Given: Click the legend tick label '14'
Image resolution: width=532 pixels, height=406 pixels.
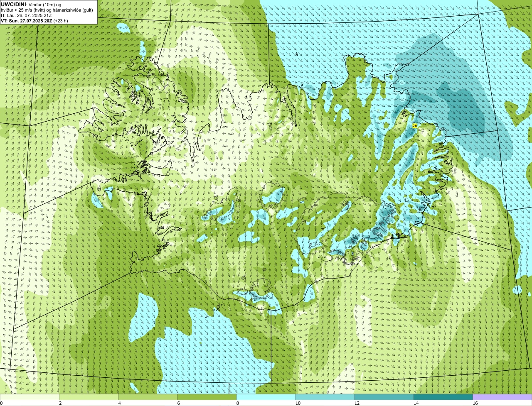Looking at the screenshot, I should [416, 403].
